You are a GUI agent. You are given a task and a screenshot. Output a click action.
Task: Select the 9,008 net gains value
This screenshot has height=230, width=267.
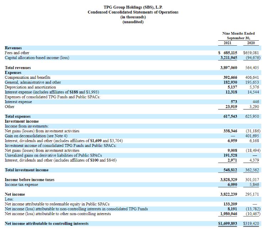click(x=232, y=150)
